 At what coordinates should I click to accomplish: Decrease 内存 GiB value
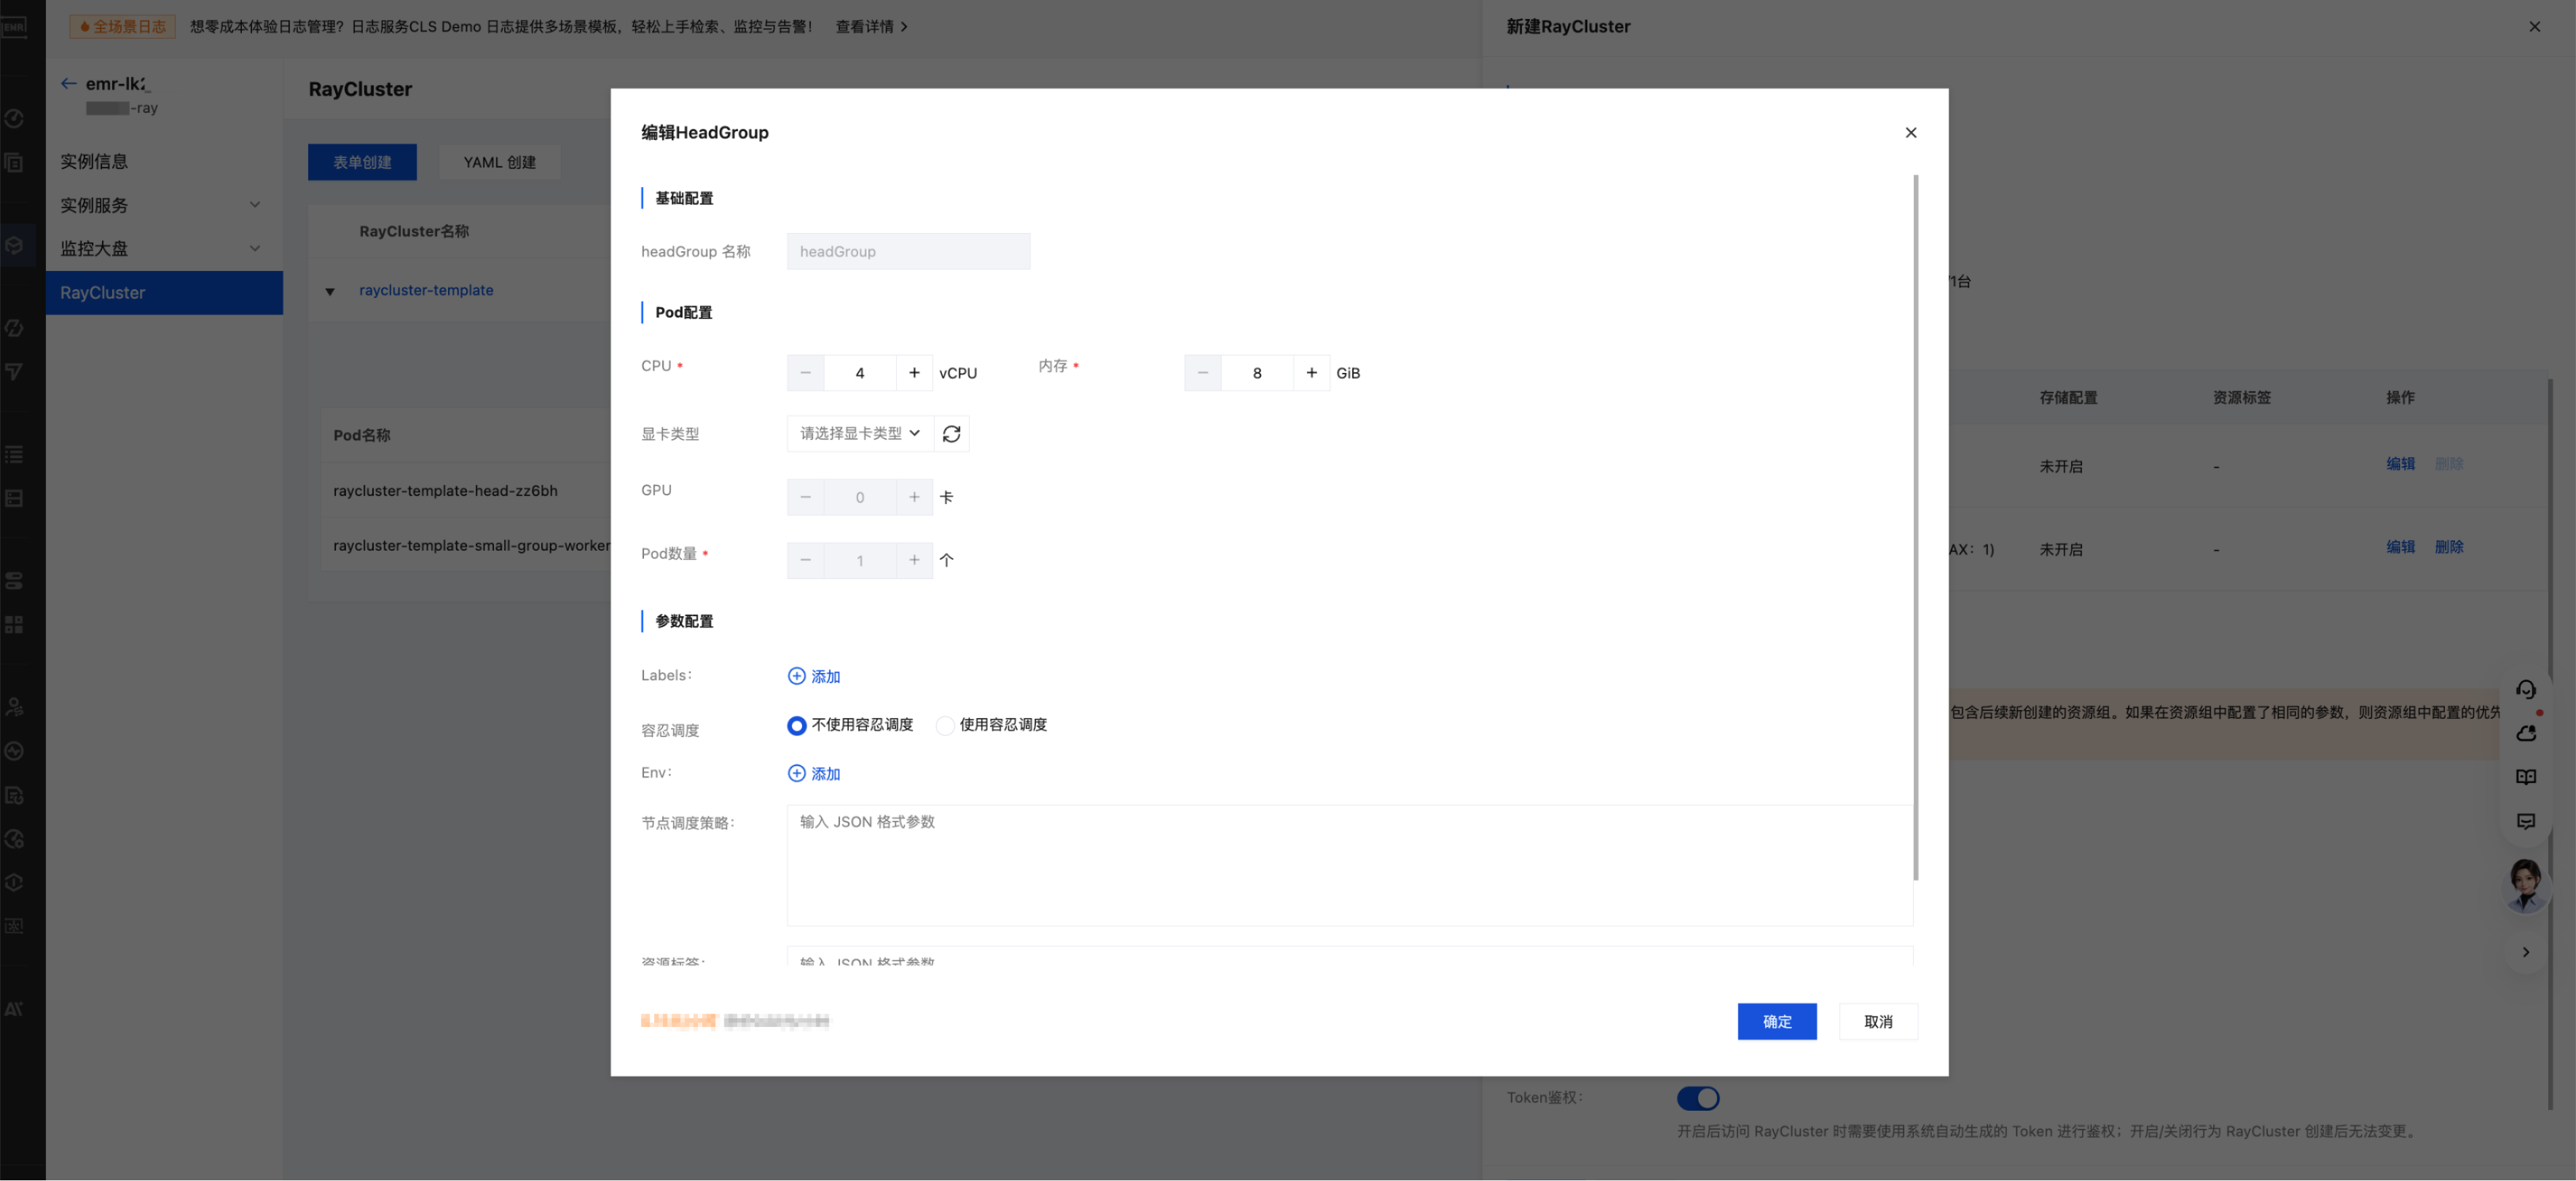click(1202, 373)
